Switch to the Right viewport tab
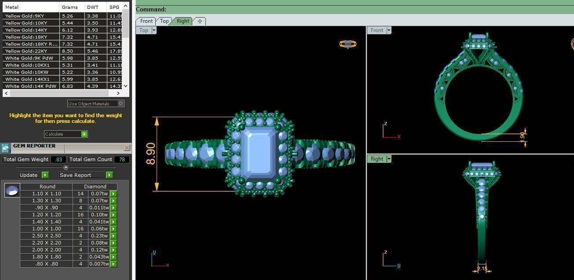Viewport: 574px width, 280px height. tap(183, 21)
